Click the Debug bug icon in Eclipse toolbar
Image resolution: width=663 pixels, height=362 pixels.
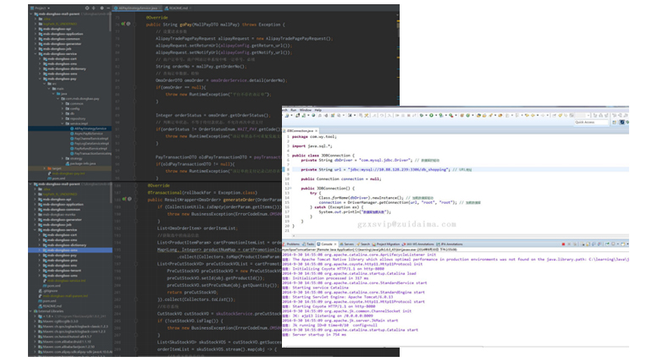click(x=422, y=115)
